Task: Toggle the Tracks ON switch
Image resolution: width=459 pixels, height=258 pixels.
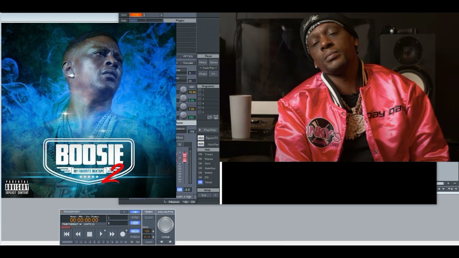Action: pyautogui.click(x=200, y=154)
